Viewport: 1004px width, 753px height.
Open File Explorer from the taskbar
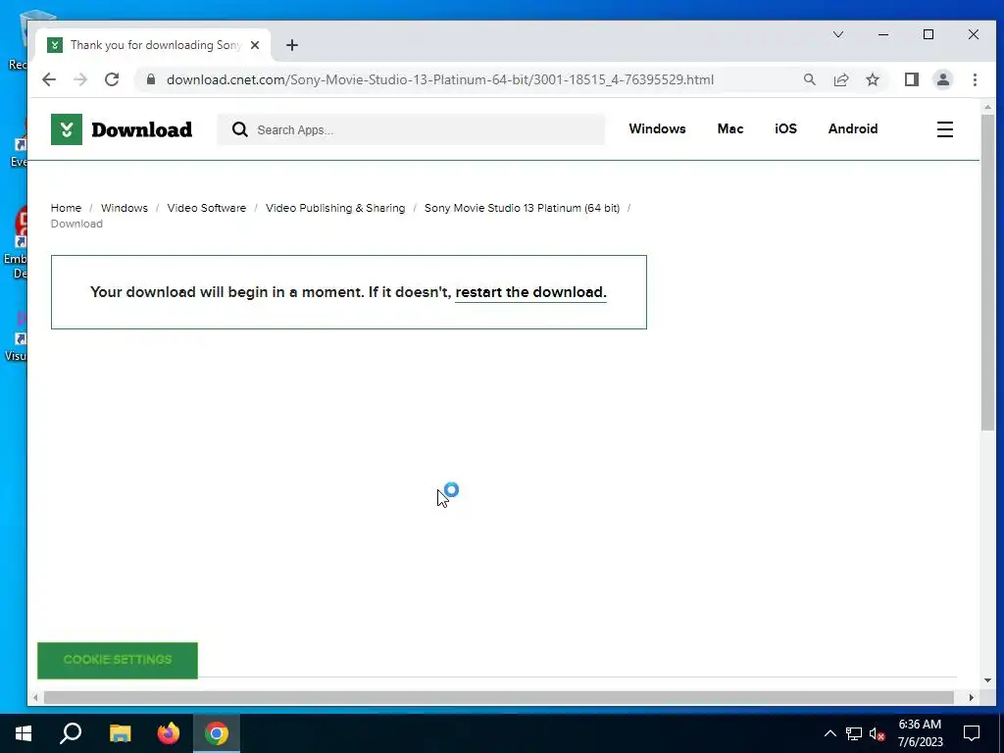pyautogui.click(x=120, y=733)
